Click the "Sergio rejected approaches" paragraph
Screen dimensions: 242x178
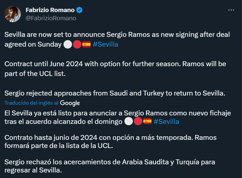(114, 93)
